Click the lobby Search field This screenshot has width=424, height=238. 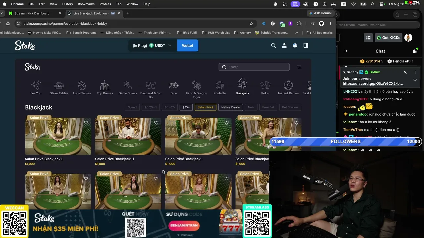pos(254,67)
